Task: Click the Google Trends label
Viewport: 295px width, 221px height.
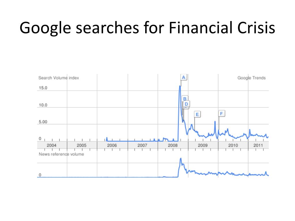Action: [251, 78]
